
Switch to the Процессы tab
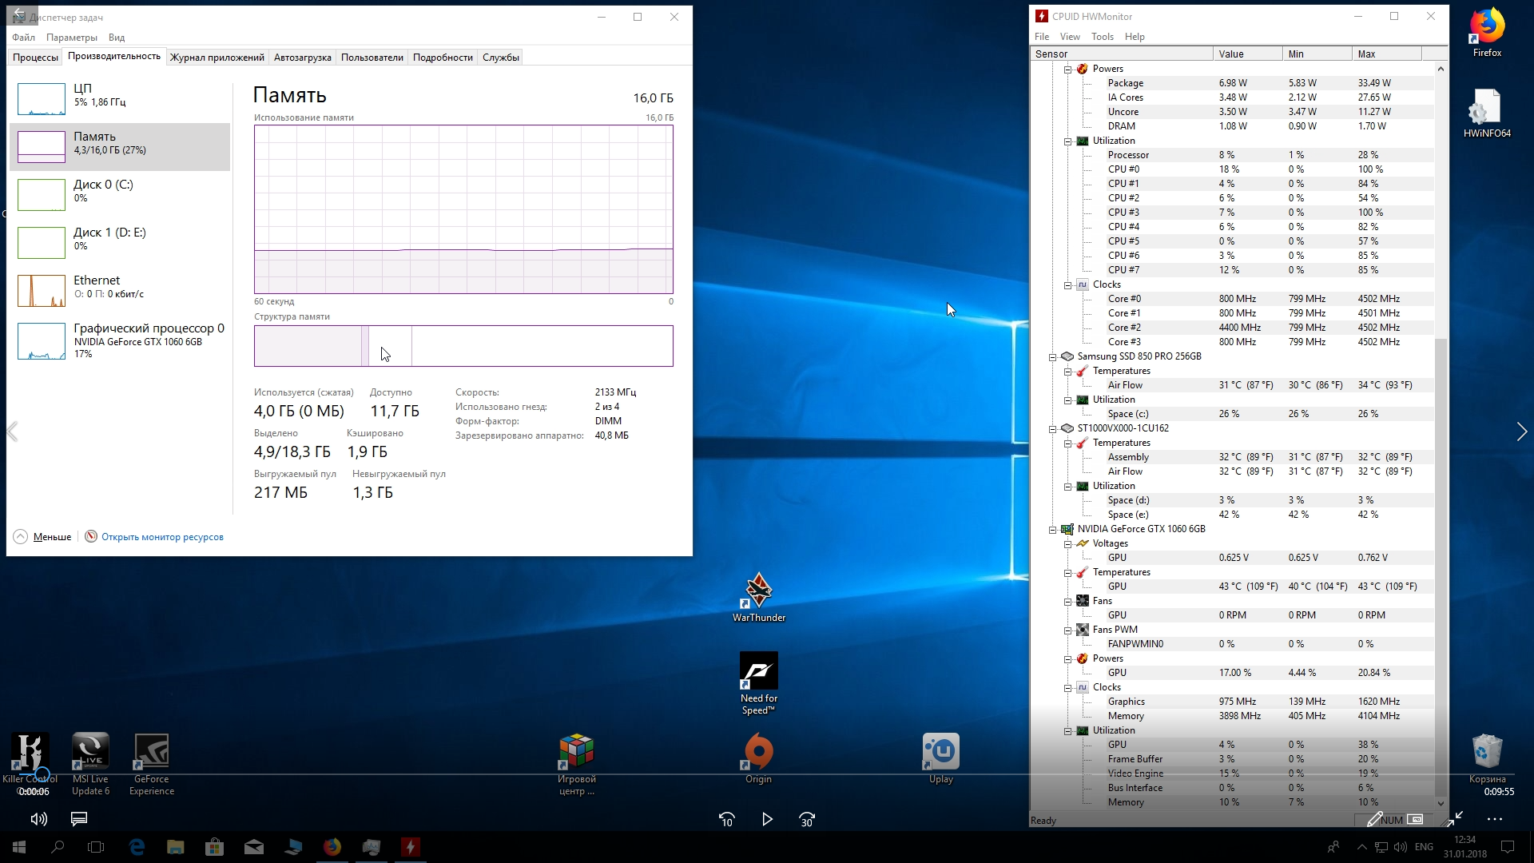(x=35, y=58)
